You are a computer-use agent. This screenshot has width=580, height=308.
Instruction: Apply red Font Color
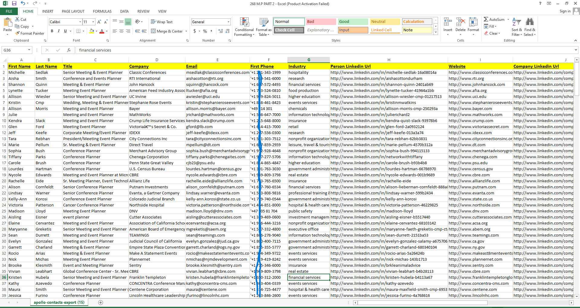pos(102,31)
